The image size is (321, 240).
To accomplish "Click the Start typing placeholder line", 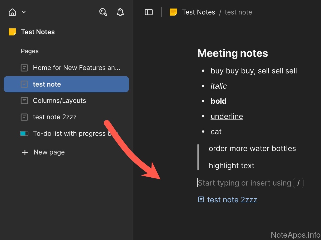I will (x=244, y=183).
